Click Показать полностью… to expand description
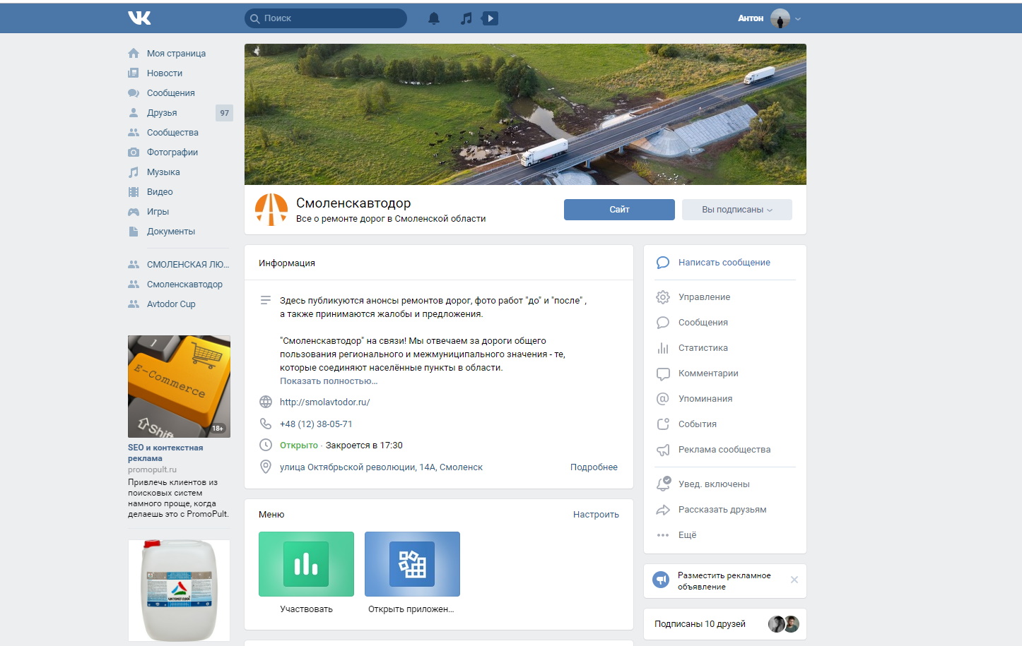The image size is (1022, 646). [329, 381]
